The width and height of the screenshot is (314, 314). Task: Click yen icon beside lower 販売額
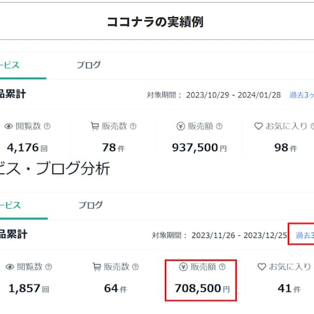point(183,267)
